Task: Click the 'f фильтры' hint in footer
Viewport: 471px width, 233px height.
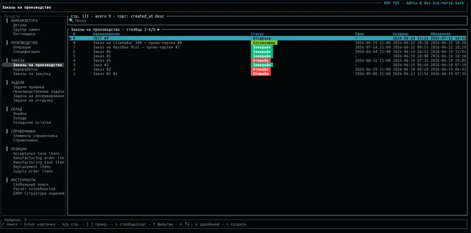Action: tap(163, 224)
